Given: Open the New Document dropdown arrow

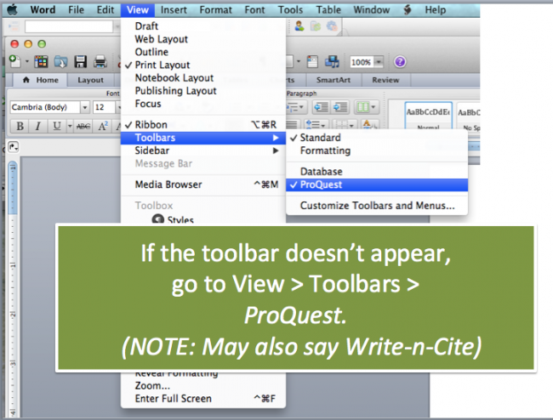Looking at the screenshot, I should tap(27, 62).
